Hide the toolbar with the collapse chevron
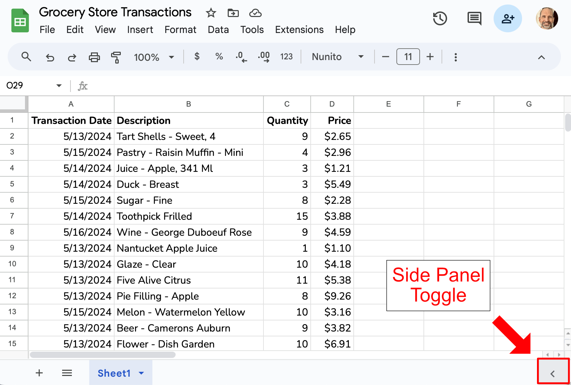 pyautogui.click(x=541, y=57)
